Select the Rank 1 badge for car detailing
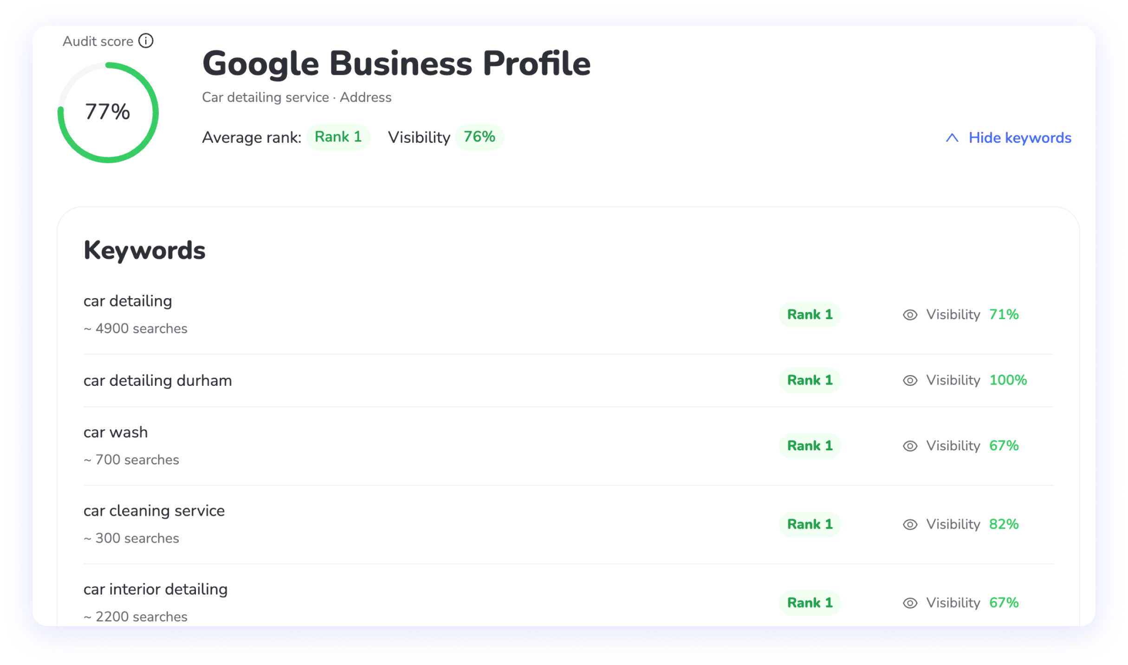The width and height of the screenshot is (1128, 665). 810,314
